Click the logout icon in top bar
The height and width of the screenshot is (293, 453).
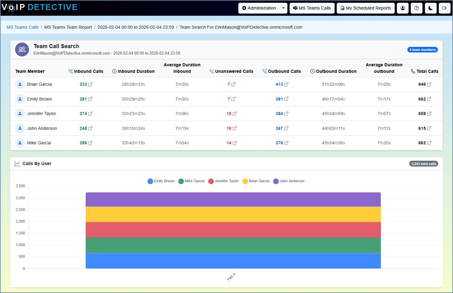coord(444,8)
